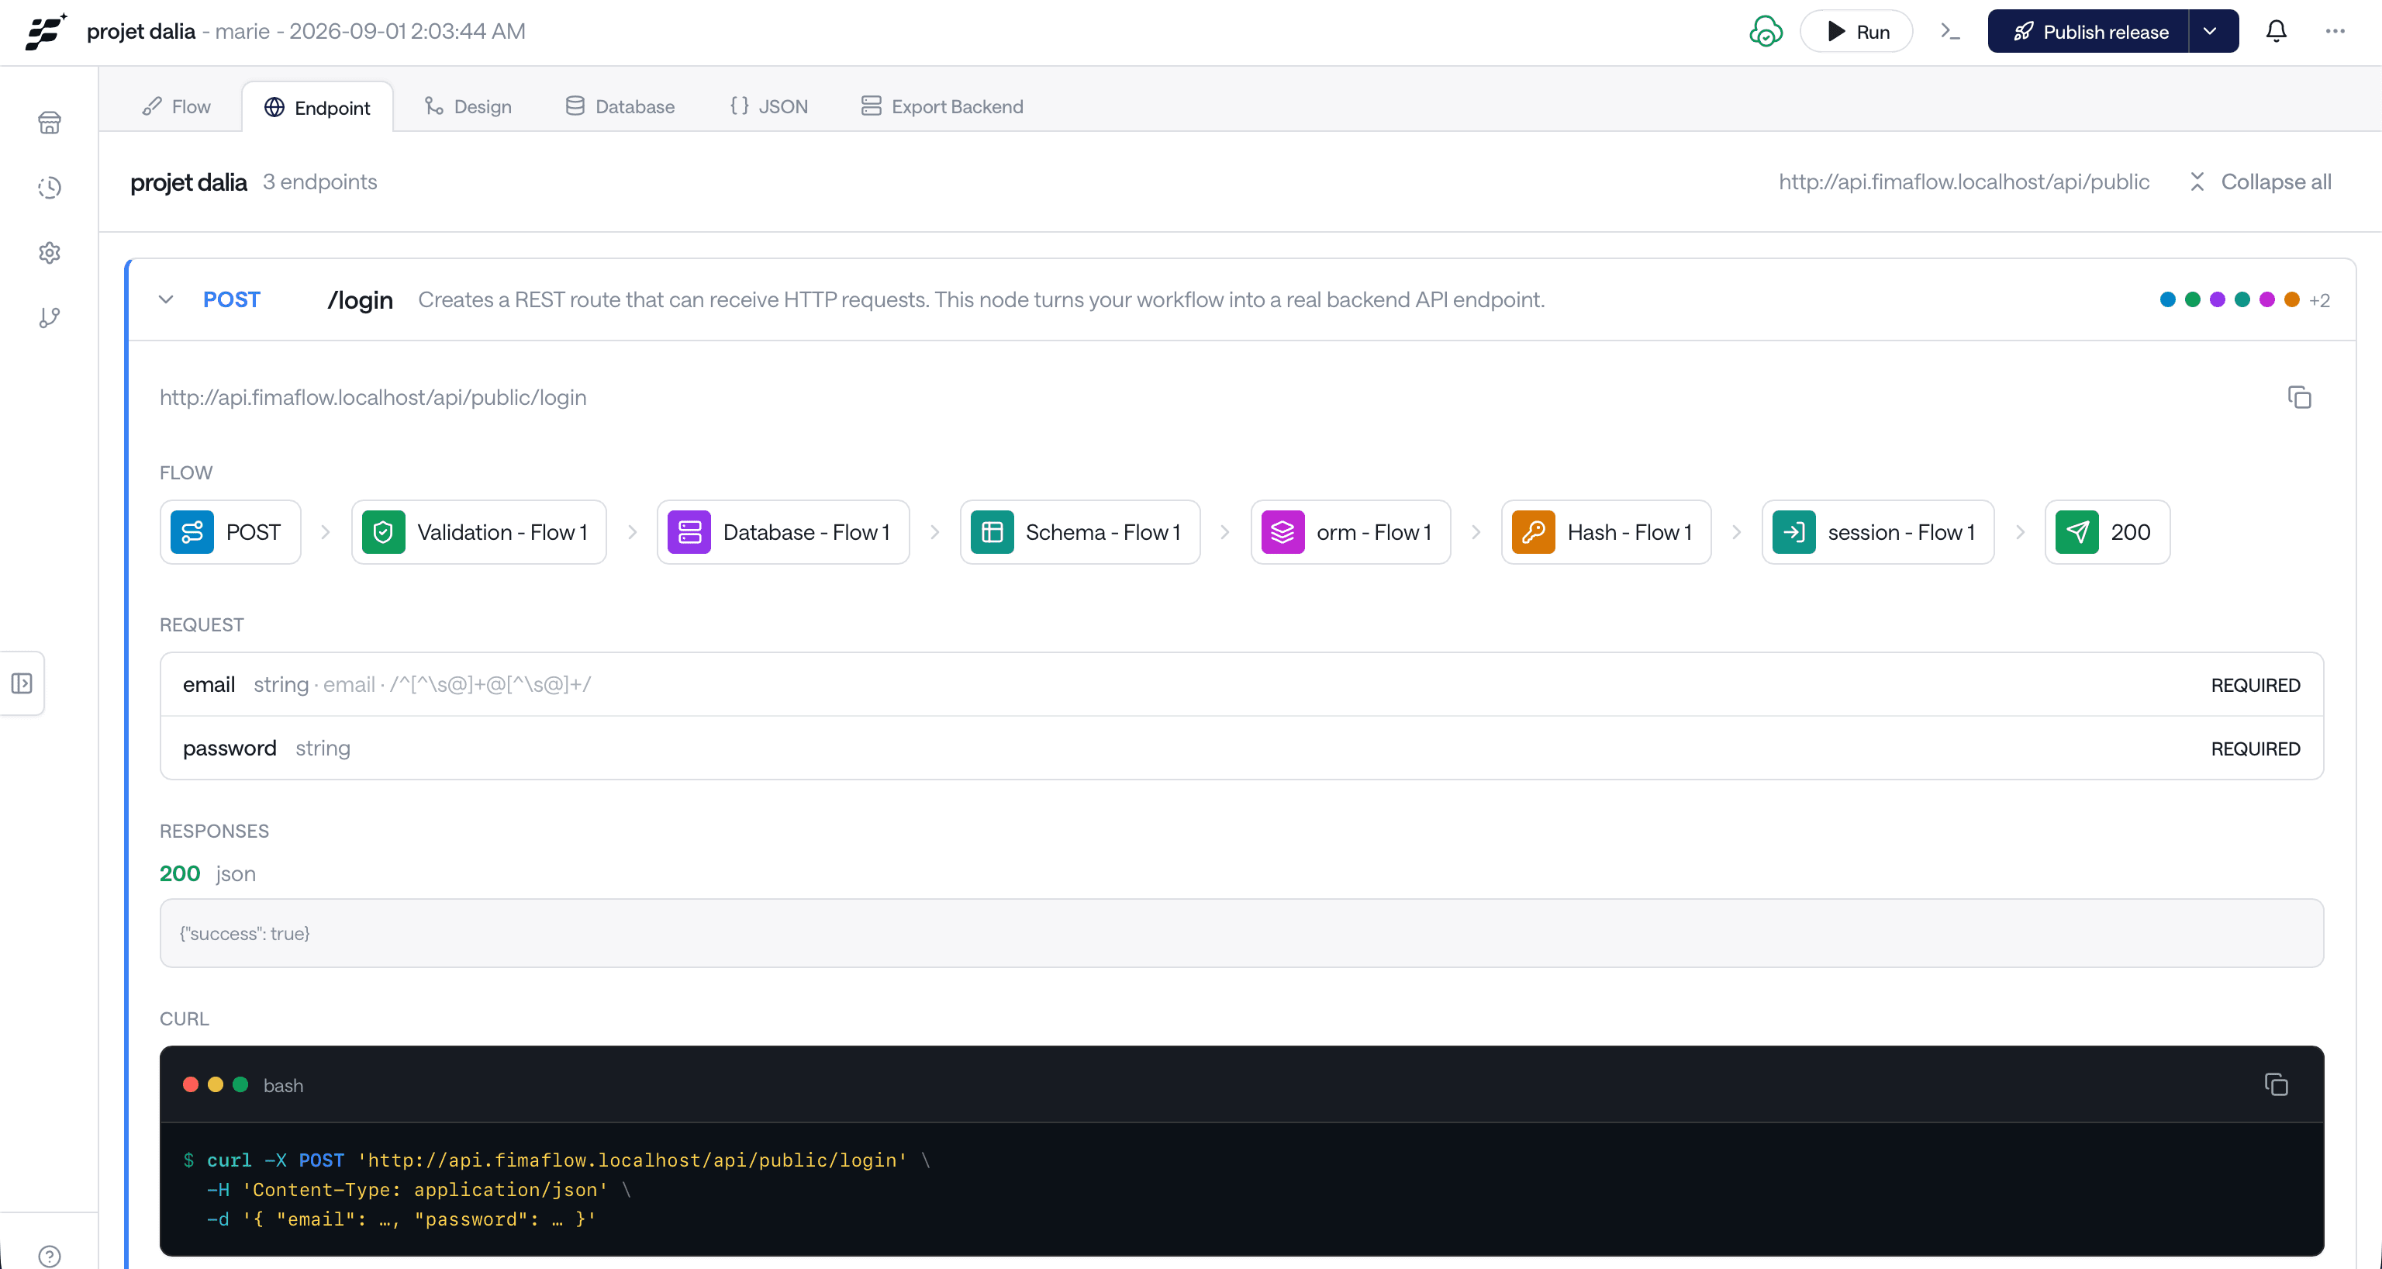Click the password request field row
The width and height of the screenshot is (2382, 1269).
pos(1241,749)
